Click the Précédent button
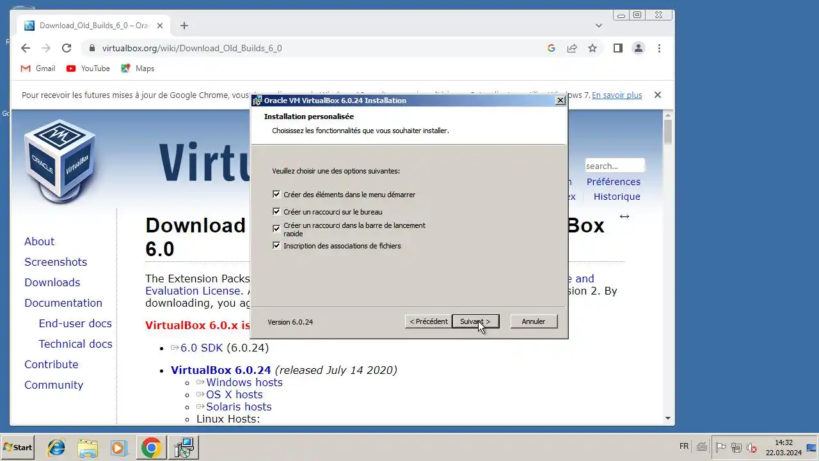Viewport: 819px width, 461px height. click(x=428, y=321)
